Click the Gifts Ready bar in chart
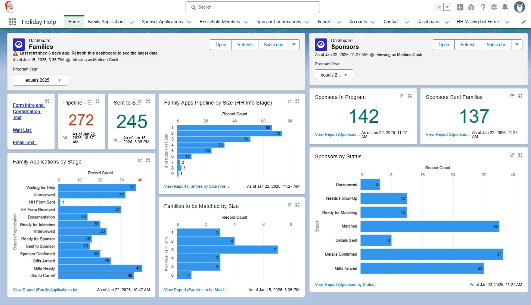531x305 pixels. pos(100,268)
